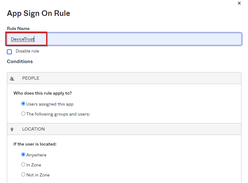
Task: Click 'Who does this rule apply to?' text
Action: [x=45, y=93]
